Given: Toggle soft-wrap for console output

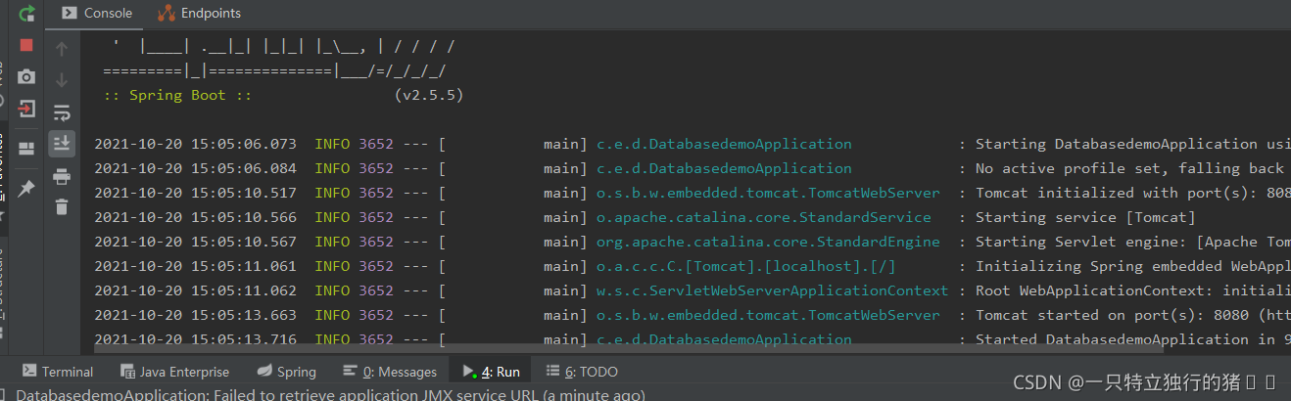Looking at the screenshot, I should (62, 111).
